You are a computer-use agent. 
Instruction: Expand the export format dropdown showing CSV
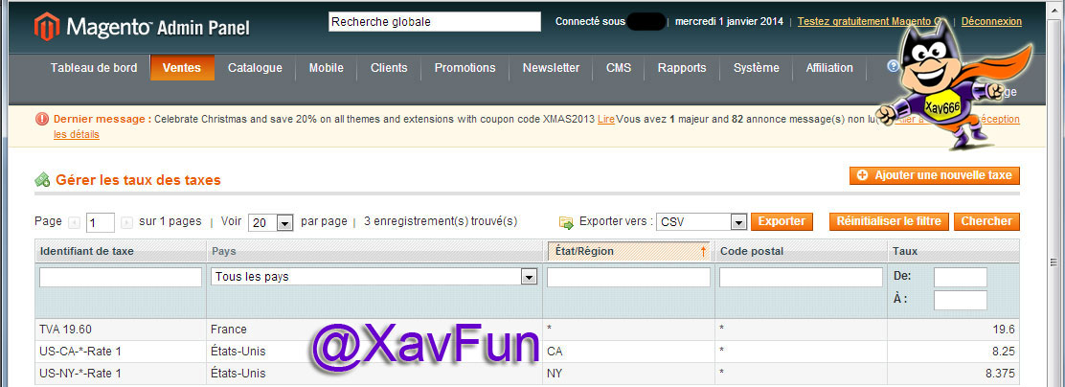click(x=702, y=222)
